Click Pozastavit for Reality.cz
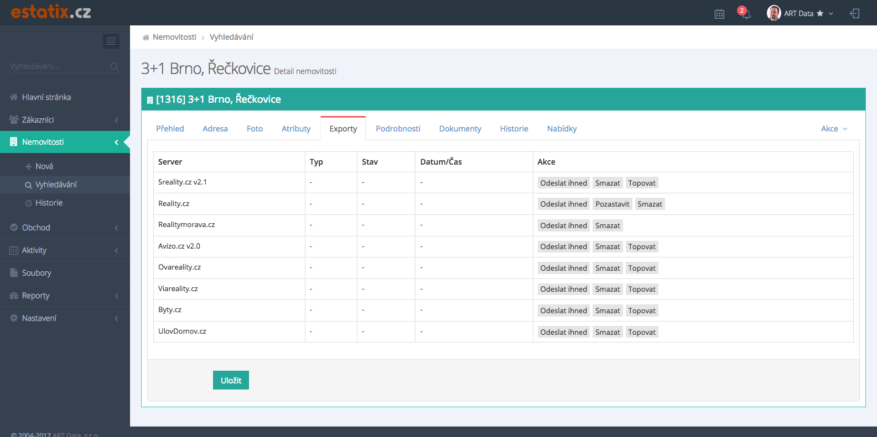Screen dimensions: 877x437 click(x=612, y=204)
